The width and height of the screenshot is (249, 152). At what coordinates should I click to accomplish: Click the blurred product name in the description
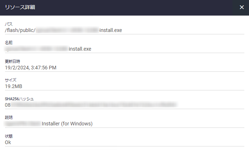23,124
